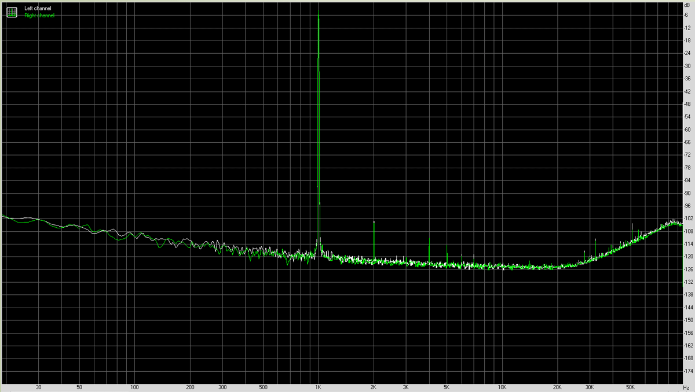Click the 30 Hz frequency axis label
Screen dimensions: 695x392
pos(38,387)
